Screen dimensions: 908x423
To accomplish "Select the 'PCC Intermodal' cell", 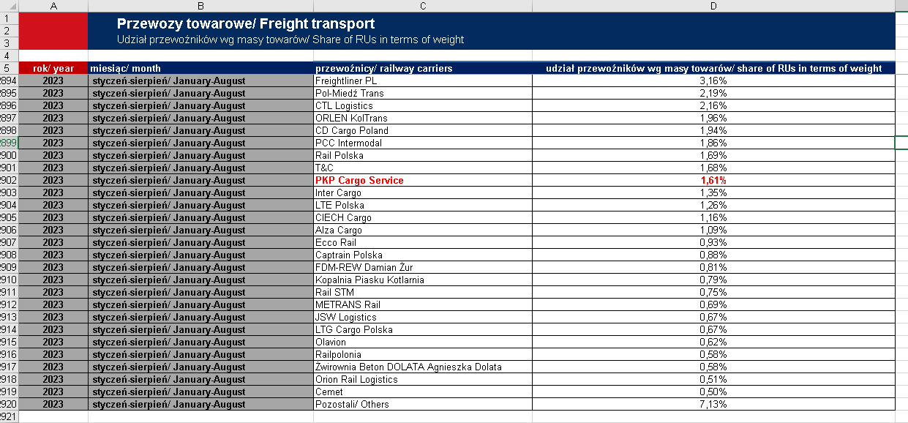I will tap(423, 143).
